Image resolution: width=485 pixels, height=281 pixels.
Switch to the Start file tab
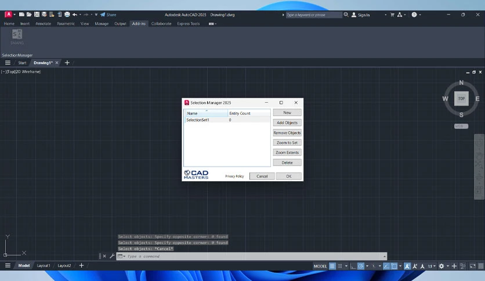tap(22, 63)
